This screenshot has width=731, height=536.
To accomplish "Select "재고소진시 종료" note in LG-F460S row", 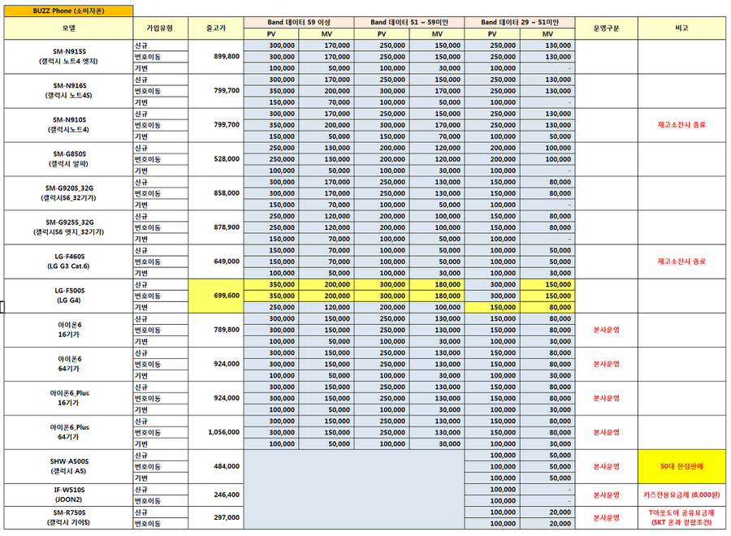I will pyautogui.click(x=681, y=262).
